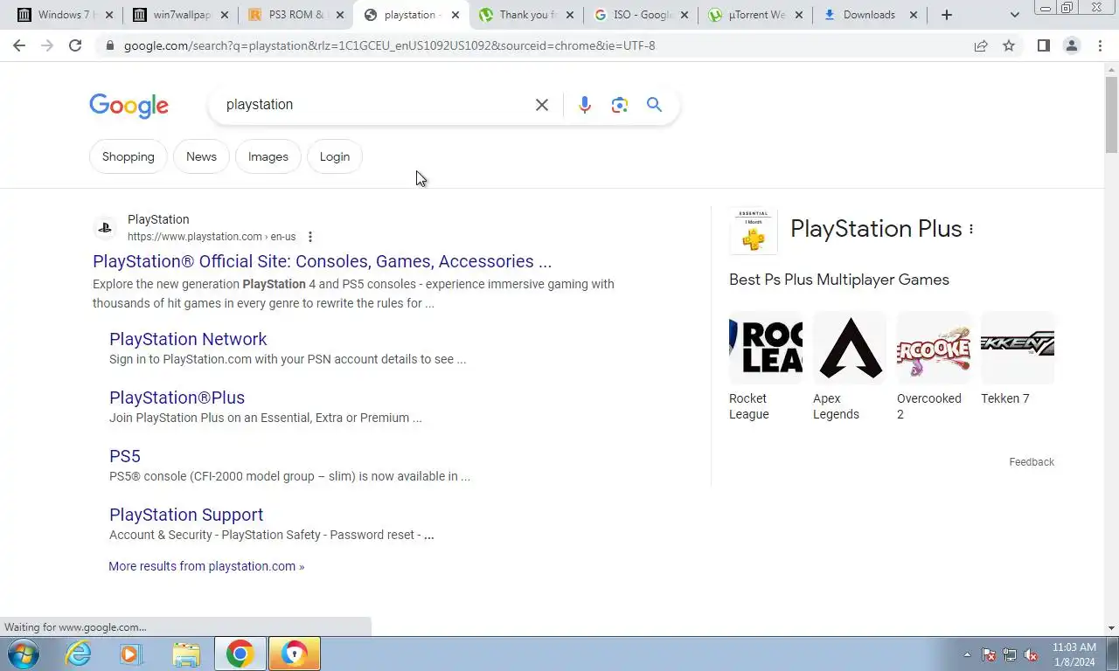Close the Windows 7 tab
This screenshot has height=671, width=1119.
[x=108, y=15]
